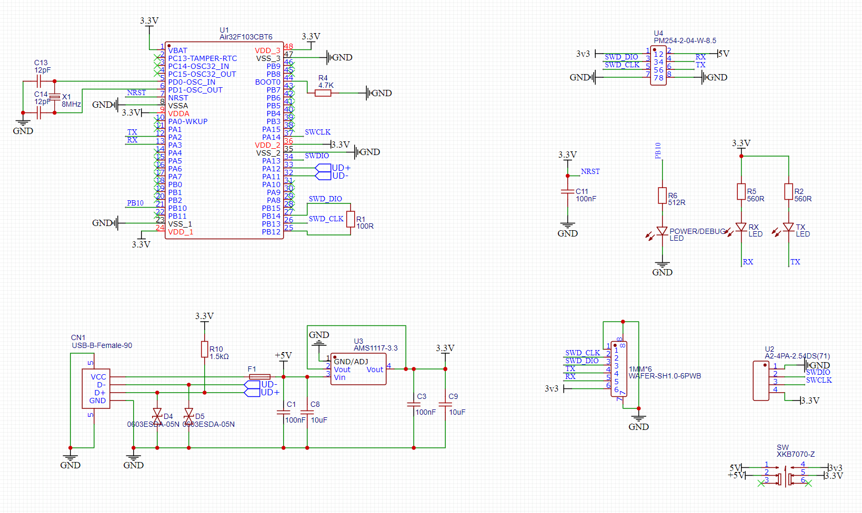This screenshot has width=862, height=513.
Task: Select the CN1 USB-B-Female-90 connector body
Action: pyautogui.click(x=96, y=388)
